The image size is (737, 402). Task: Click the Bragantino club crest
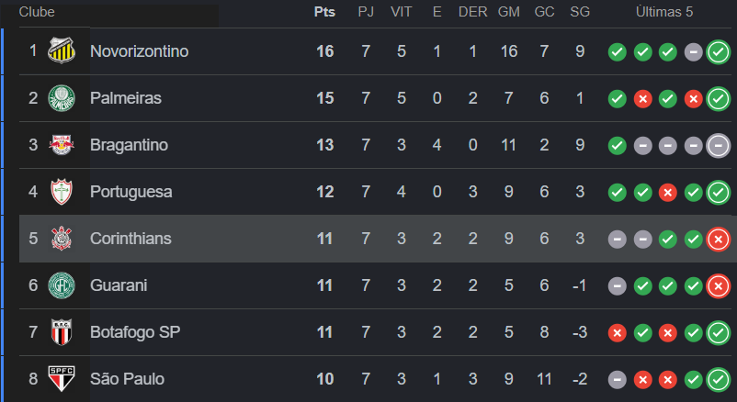tap(62, 145)
